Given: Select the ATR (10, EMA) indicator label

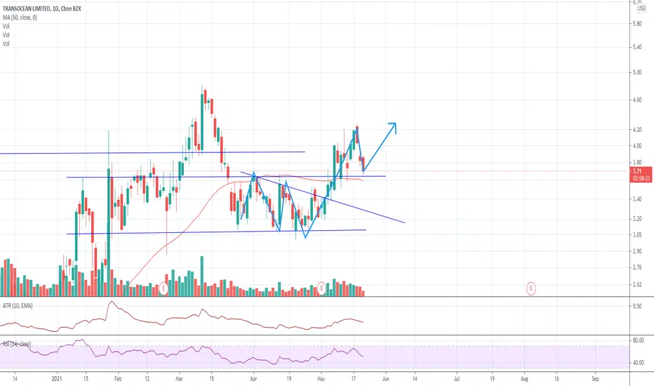Looking at the screenshot, I should point(18,306).
